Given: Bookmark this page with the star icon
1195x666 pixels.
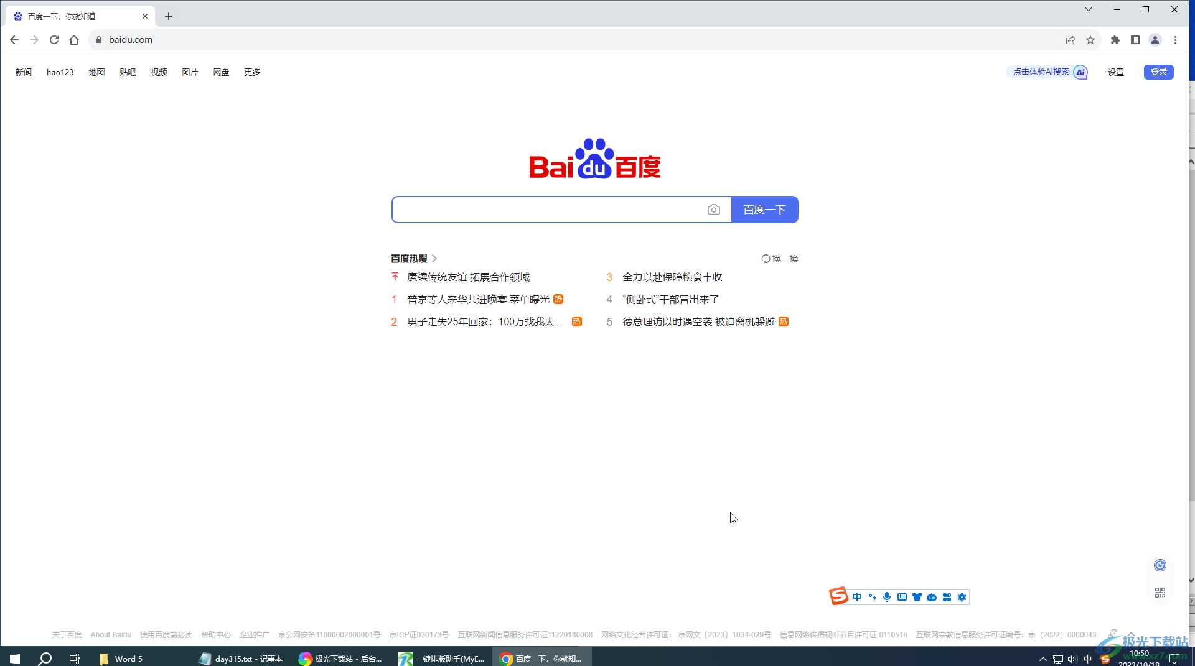Looking at the screenshot, I should click(x=1090, y=40).
